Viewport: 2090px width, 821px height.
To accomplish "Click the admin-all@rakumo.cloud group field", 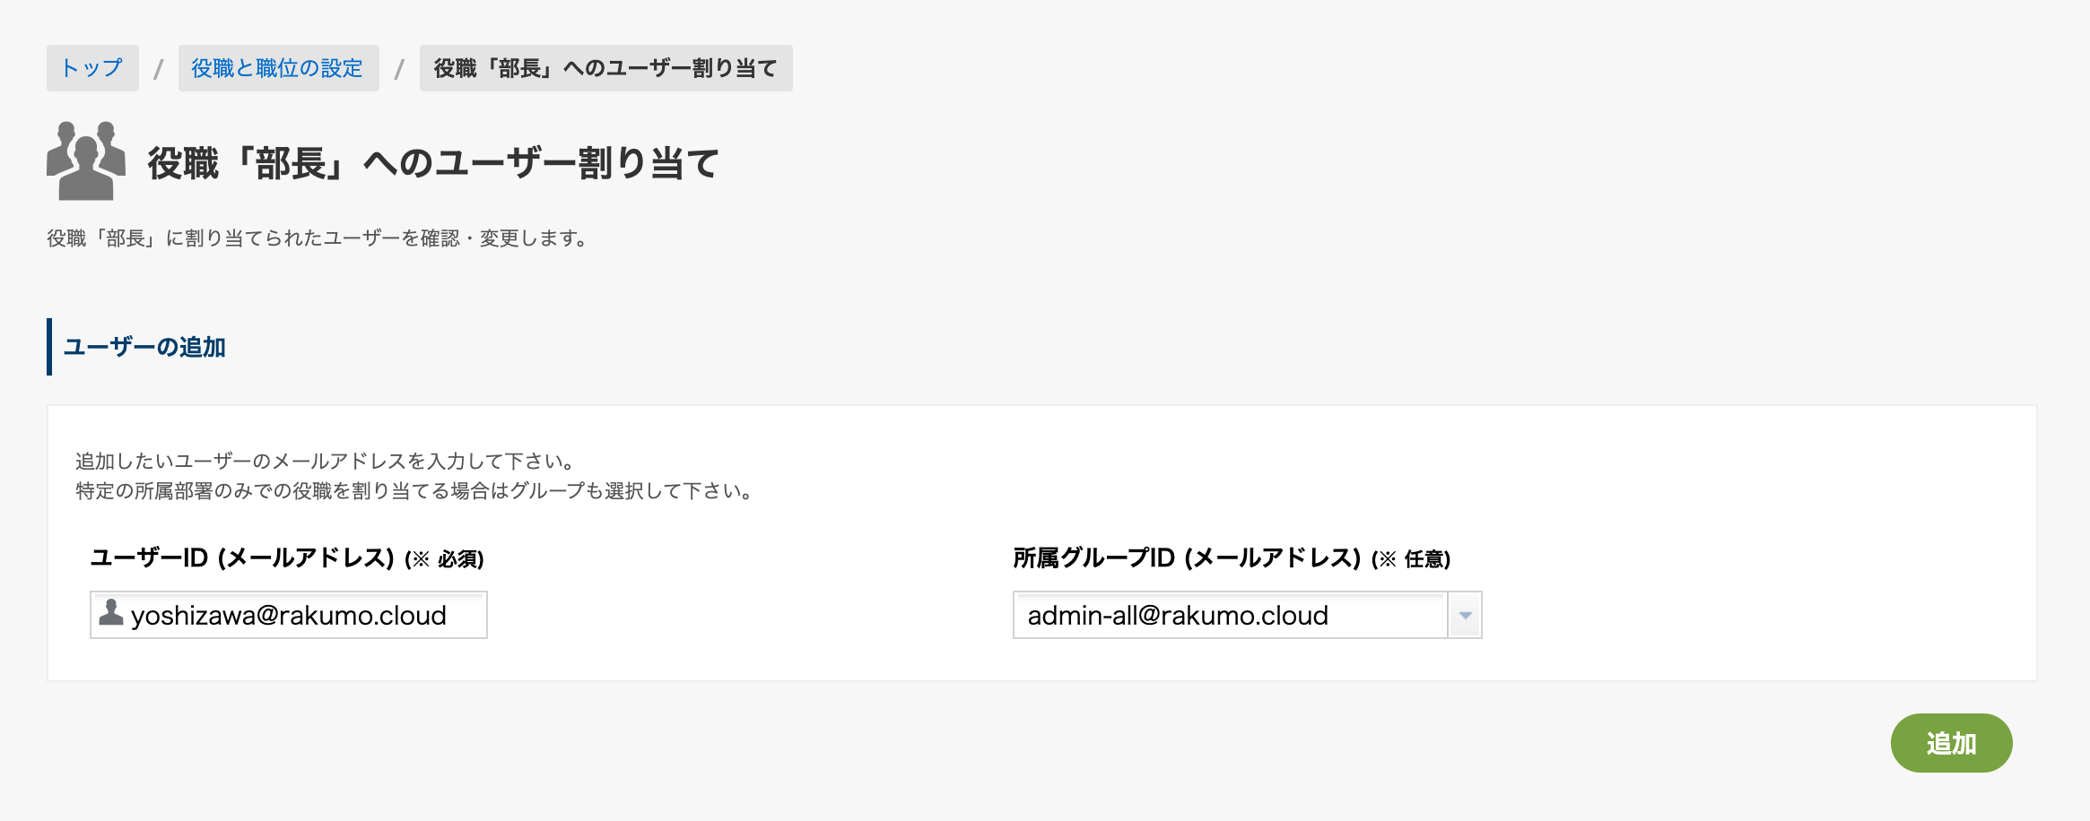I will coord(1231,615).
